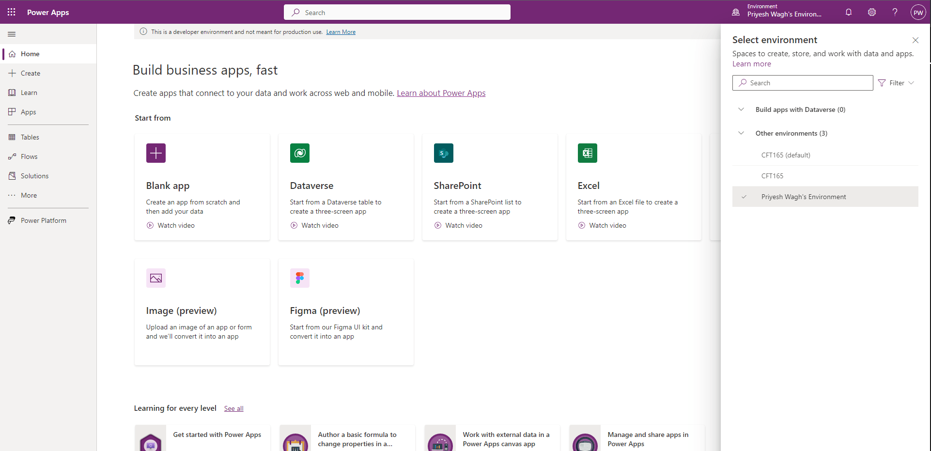
Task: Open Power Apps settings gear
Action: point(871,12)
